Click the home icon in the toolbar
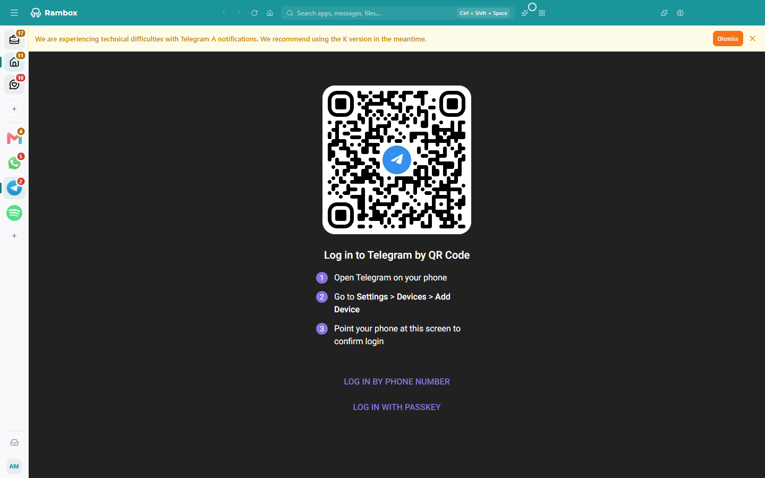This screenshot has width=765, height=478. (x=270, y=13)
